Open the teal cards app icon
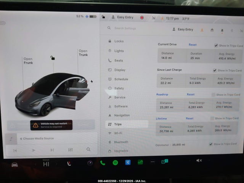 tap(165, 161)
